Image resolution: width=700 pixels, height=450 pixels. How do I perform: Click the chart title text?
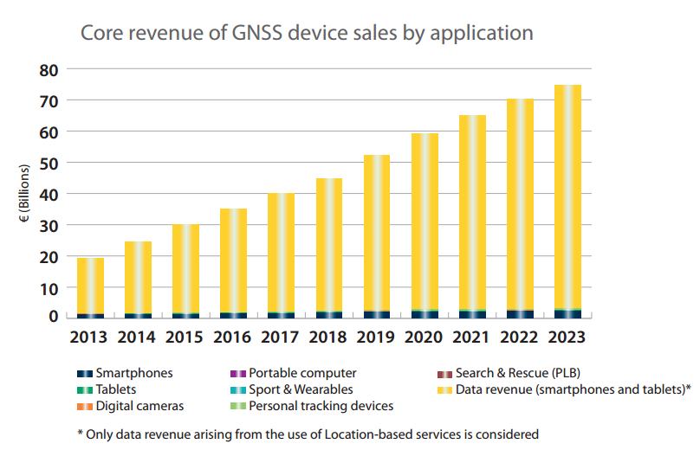coord(307,34)
